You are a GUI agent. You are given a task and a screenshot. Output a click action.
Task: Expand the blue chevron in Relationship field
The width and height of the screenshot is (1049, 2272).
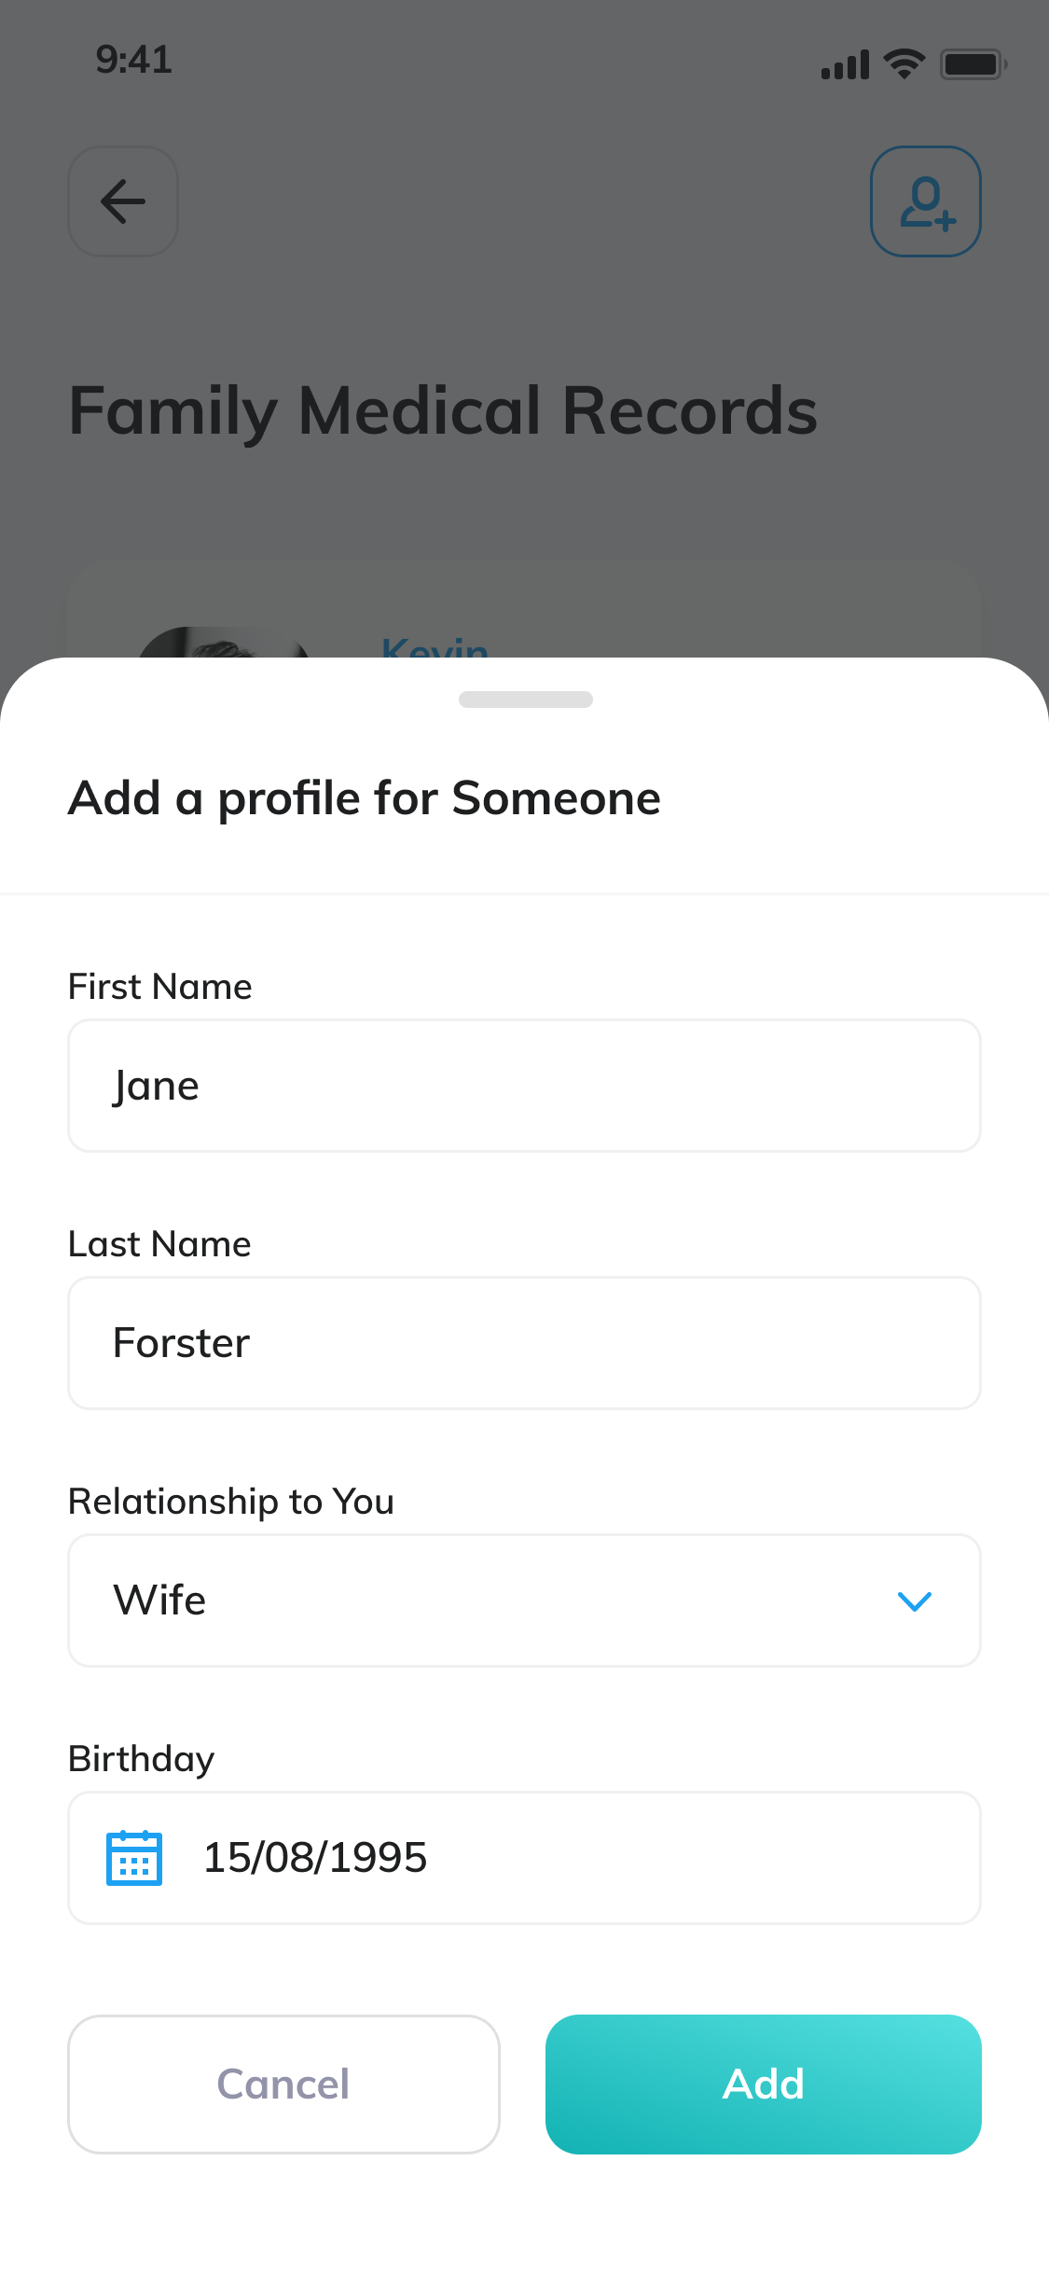pyautogui.click(x=914, y=1601)
